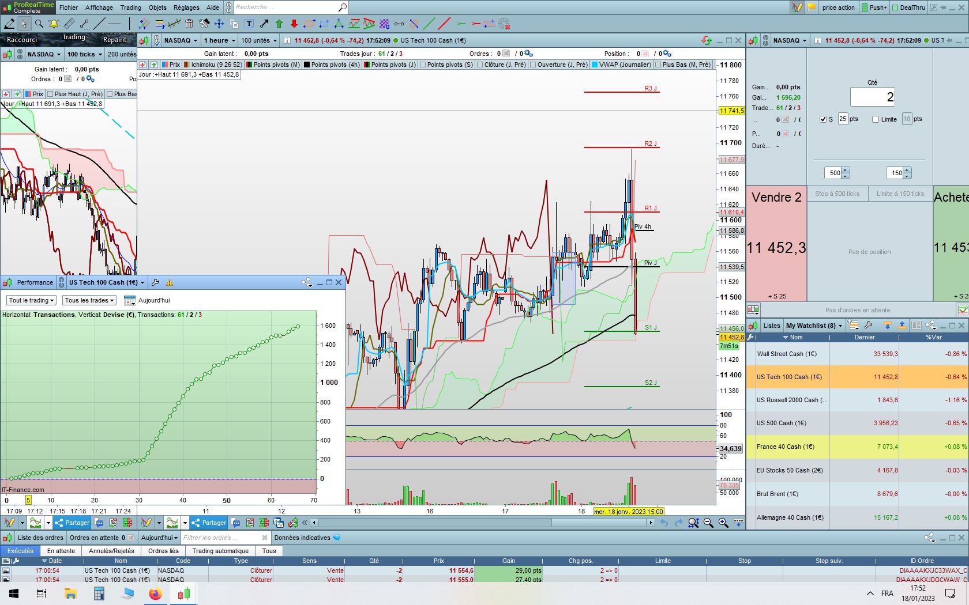Click the DealThru button
This screenshot has width=969, height=605.
908,7
